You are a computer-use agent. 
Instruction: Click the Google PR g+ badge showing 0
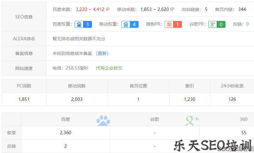click(x=217, y=24)
